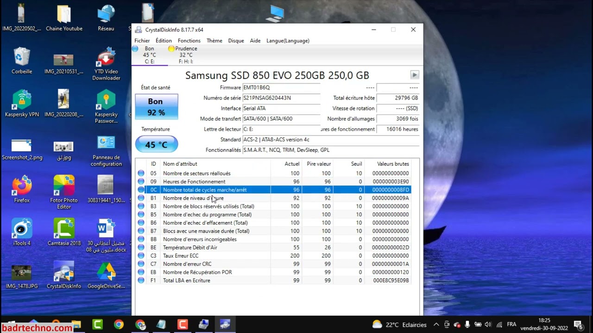Select row Heures de Fonctionnement
Image resolution: width=593 pixels, height=333 pixels.
click(x=273, y=182)
